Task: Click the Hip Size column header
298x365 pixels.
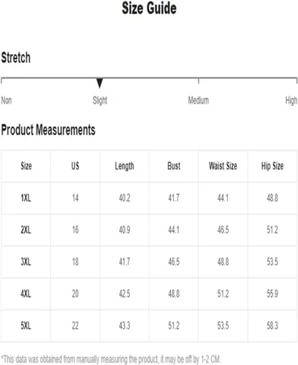Action: (272, 166)
